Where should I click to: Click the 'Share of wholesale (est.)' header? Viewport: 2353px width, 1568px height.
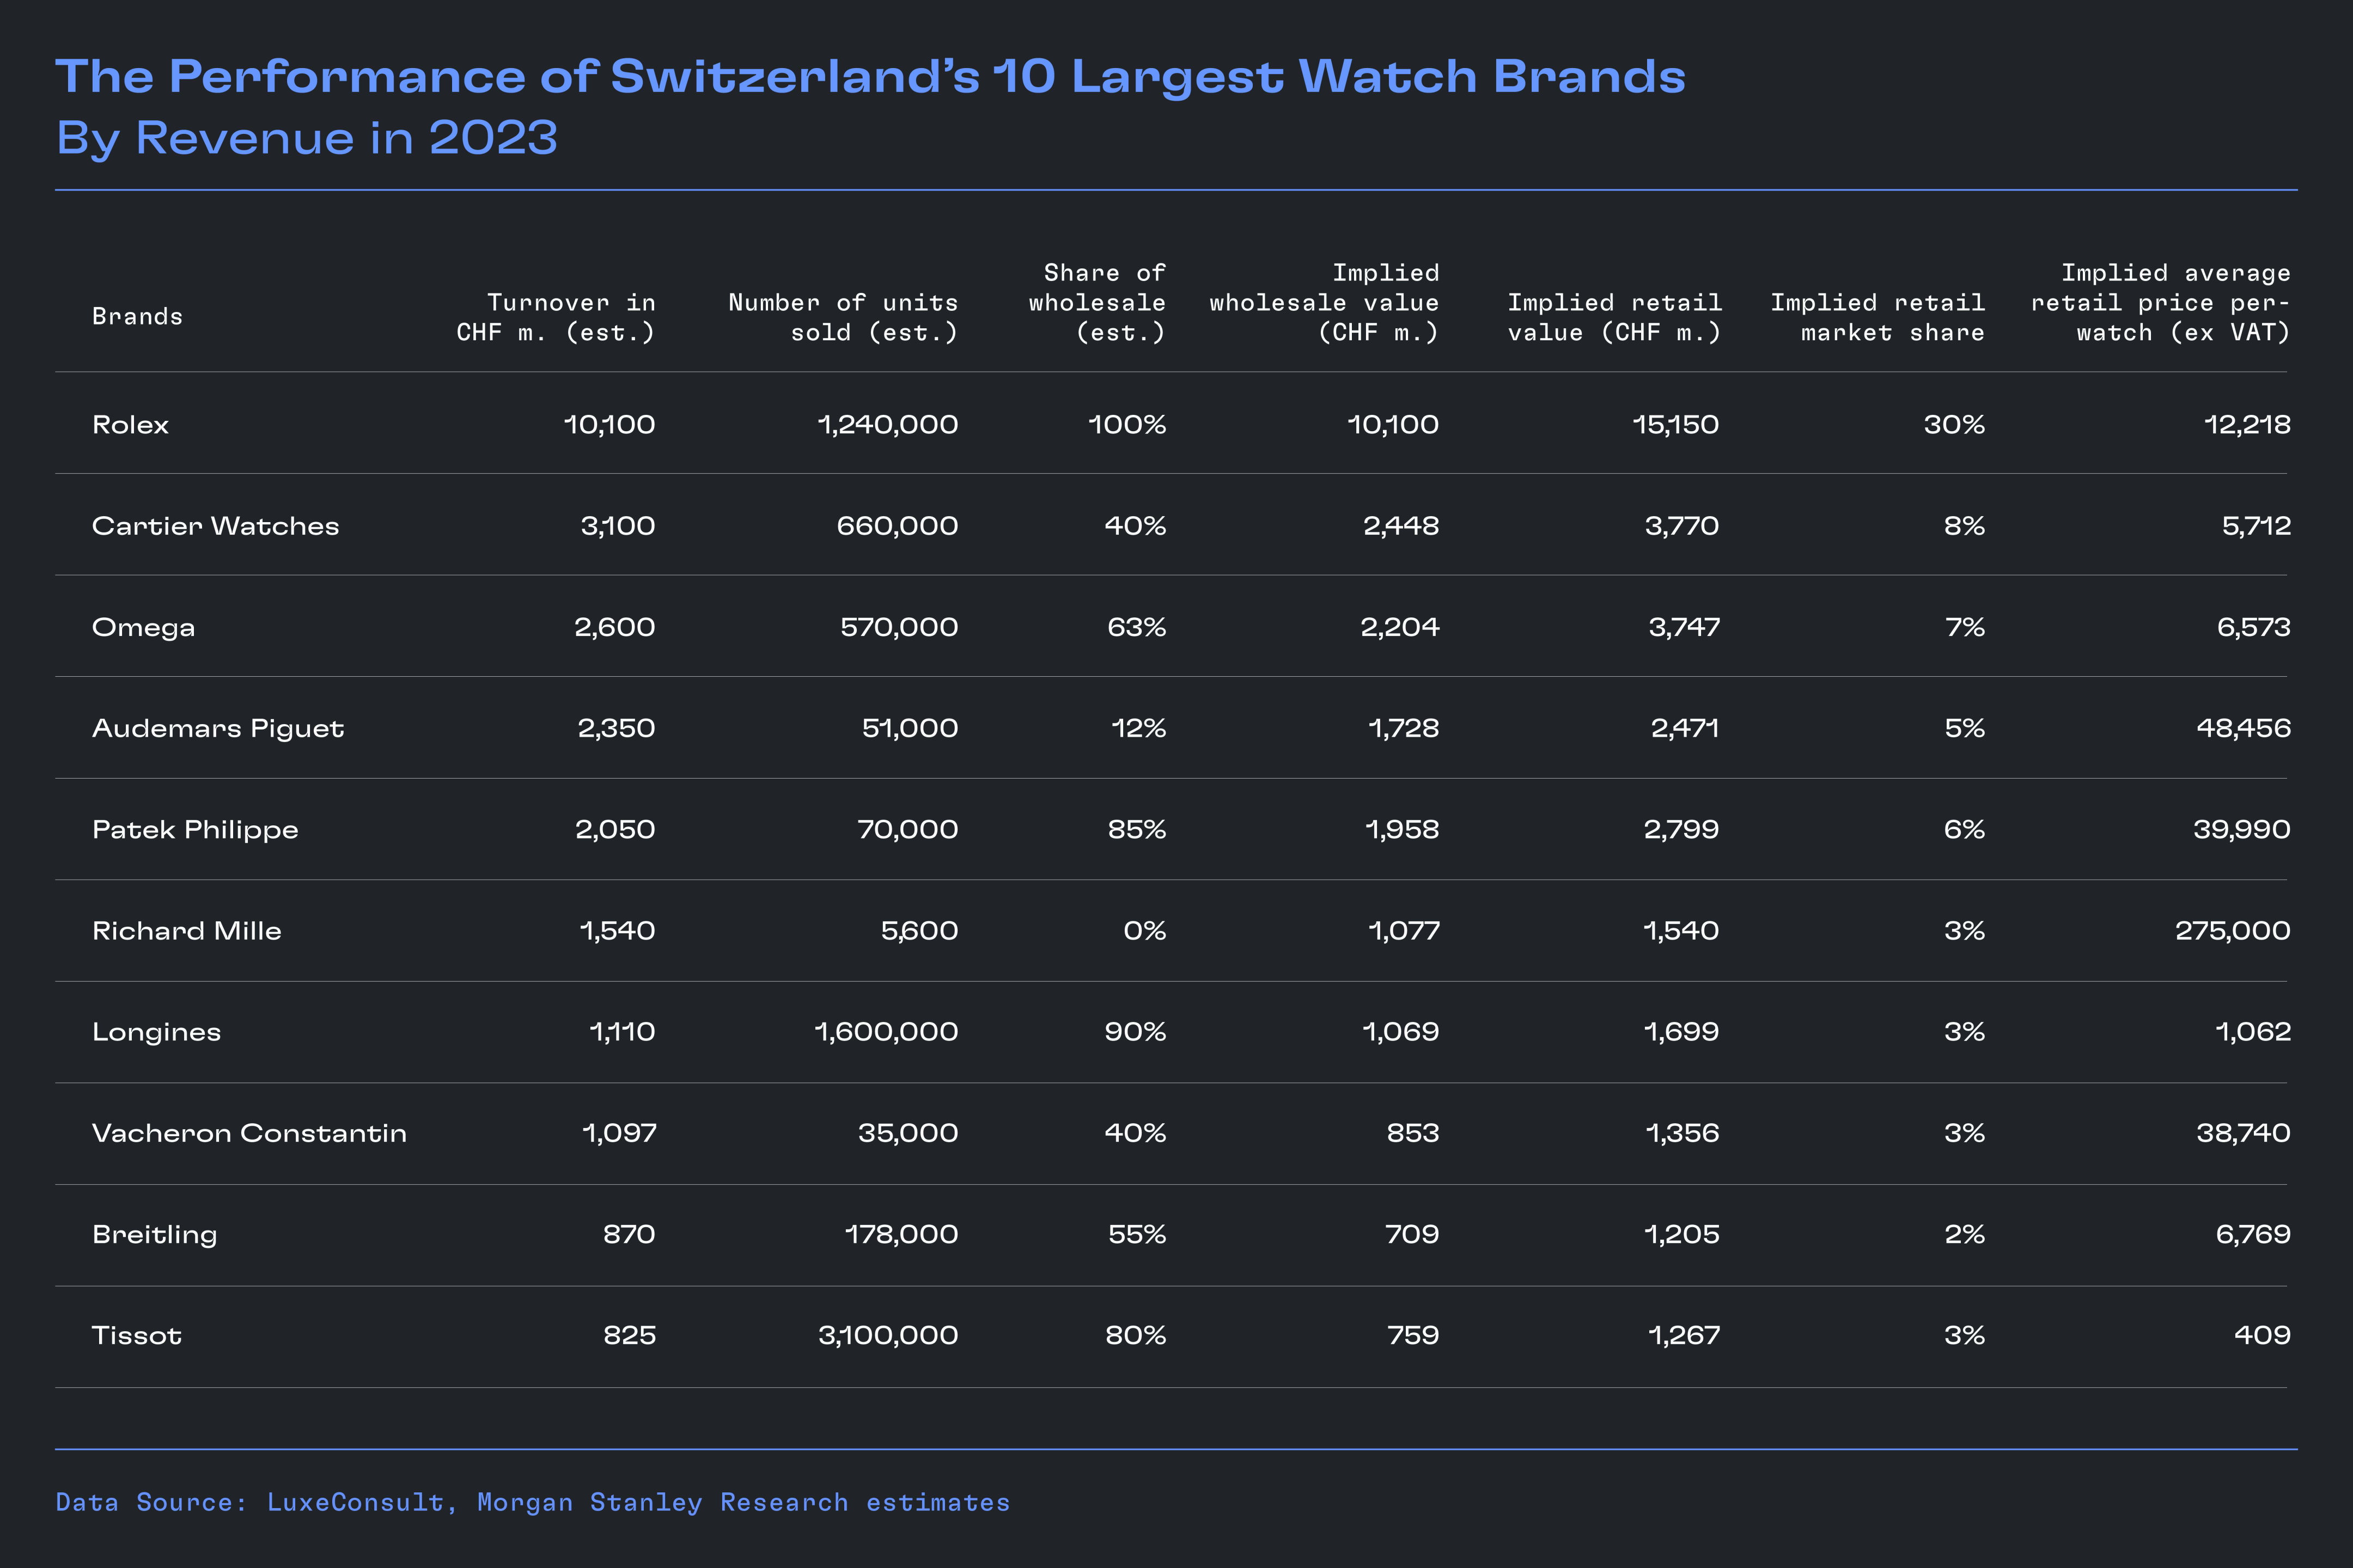(1098, 303)
